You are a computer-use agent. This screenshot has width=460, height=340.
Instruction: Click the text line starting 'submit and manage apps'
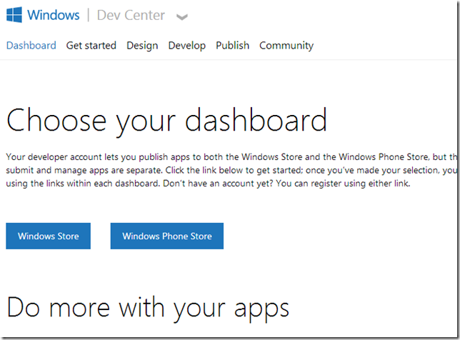tap(231, 170)
